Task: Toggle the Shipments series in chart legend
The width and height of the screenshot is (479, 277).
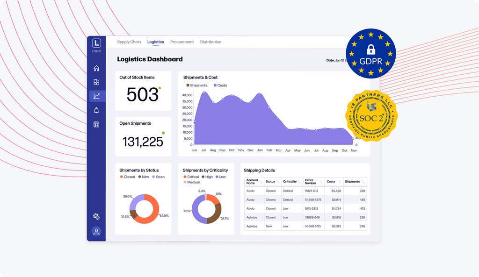Action: 198,85
